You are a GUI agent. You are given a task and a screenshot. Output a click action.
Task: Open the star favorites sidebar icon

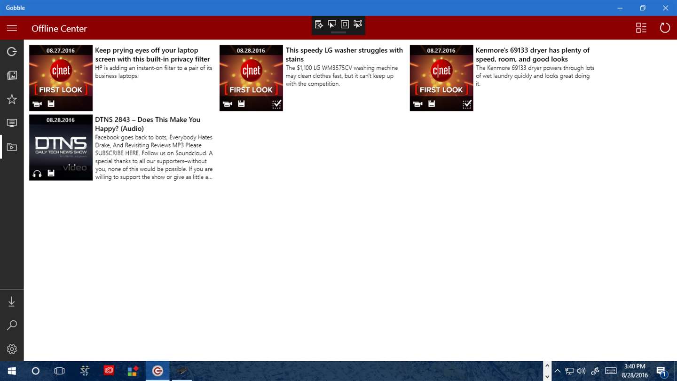coord(12,99)
